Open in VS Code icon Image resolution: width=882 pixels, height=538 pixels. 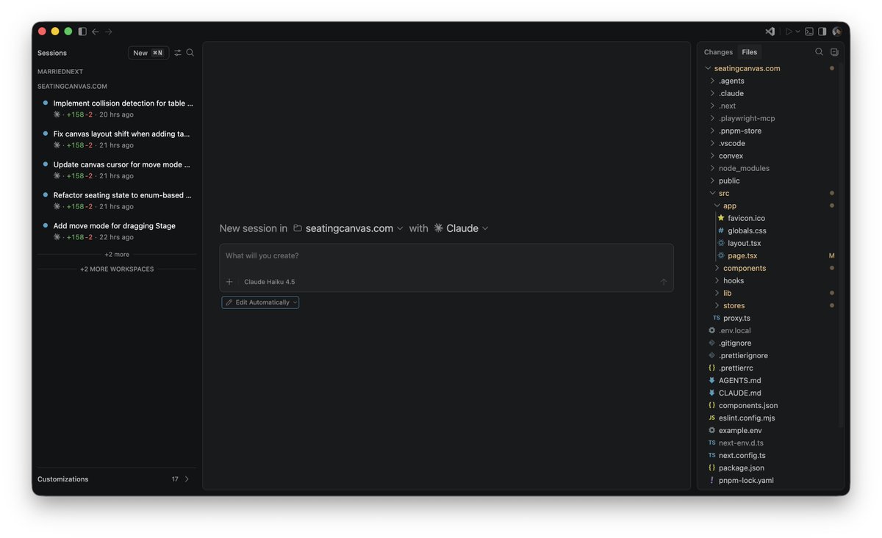coord(770,32)
